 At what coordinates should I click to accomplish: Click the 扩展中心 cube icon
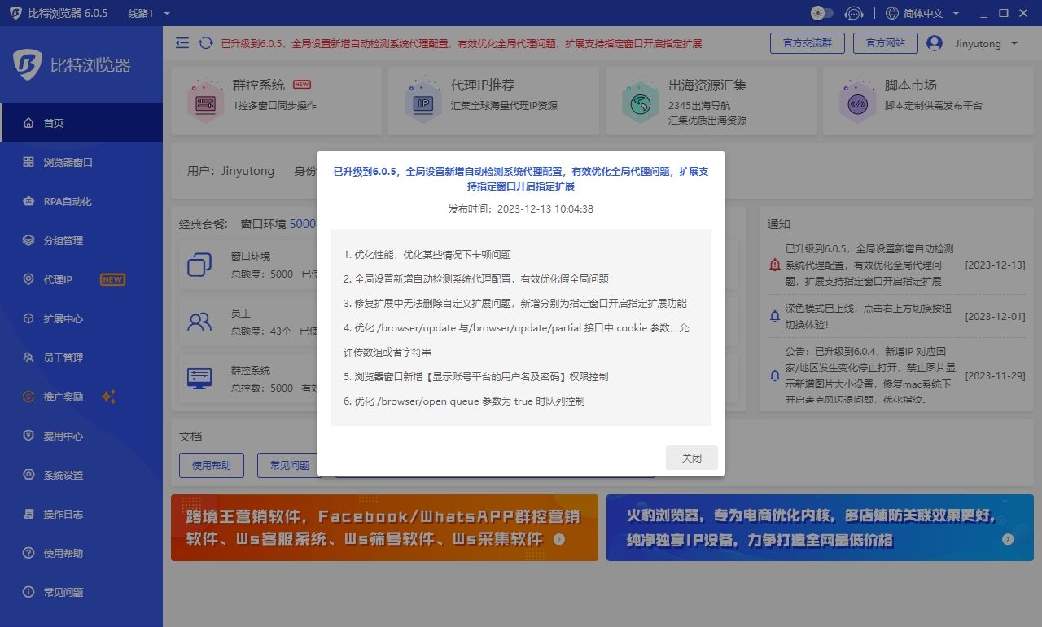(28, 318)
